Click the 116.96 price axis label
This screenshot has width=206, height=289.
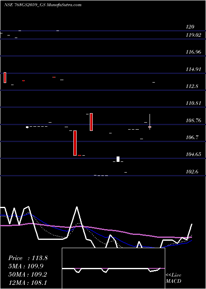point(193,52)
